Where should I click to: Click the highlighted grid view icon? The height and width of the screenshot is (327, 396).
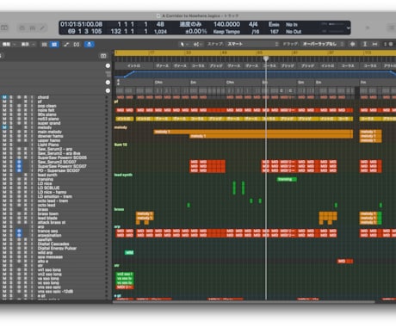point(54,44)
